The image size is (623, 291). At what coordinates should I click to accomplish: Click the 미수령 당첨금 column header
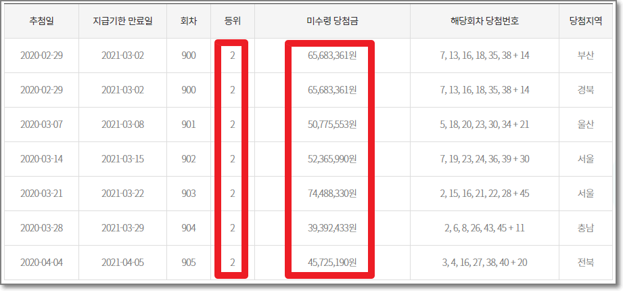coord(332,22)
